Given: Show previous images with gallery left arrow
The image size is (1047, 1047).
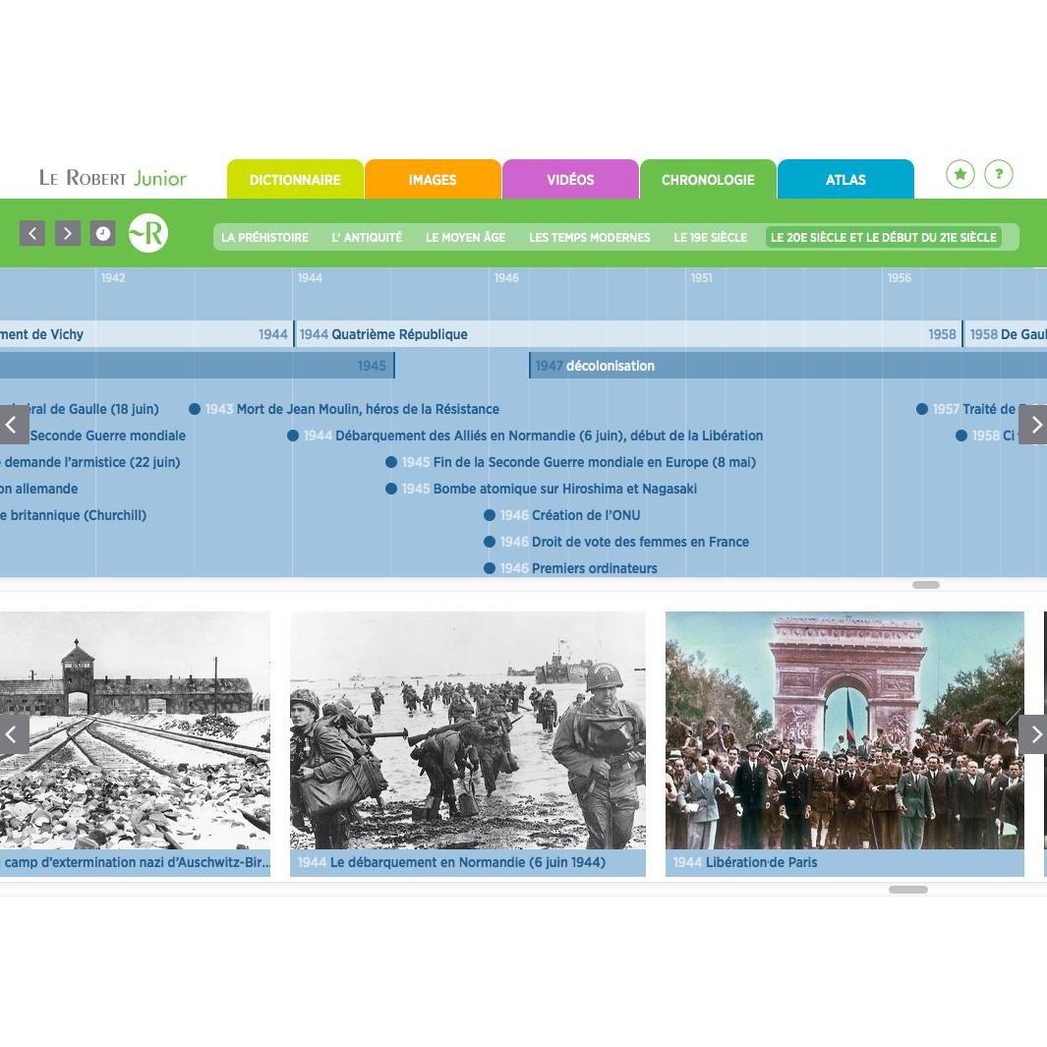Looking at the screenshot, I should click(13, 733).
